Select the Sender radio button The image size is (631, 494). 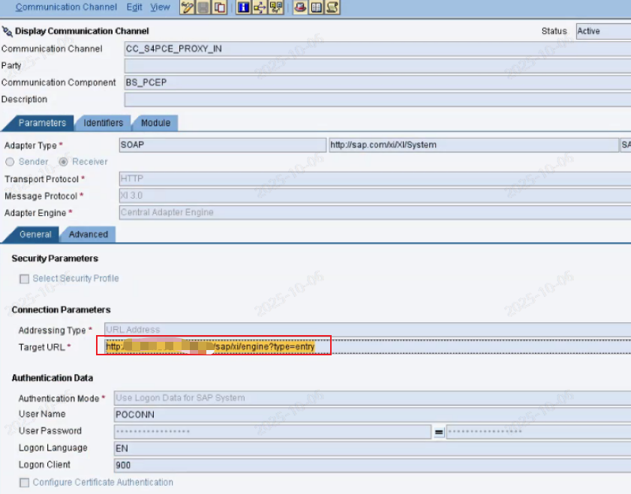point(10,162)
